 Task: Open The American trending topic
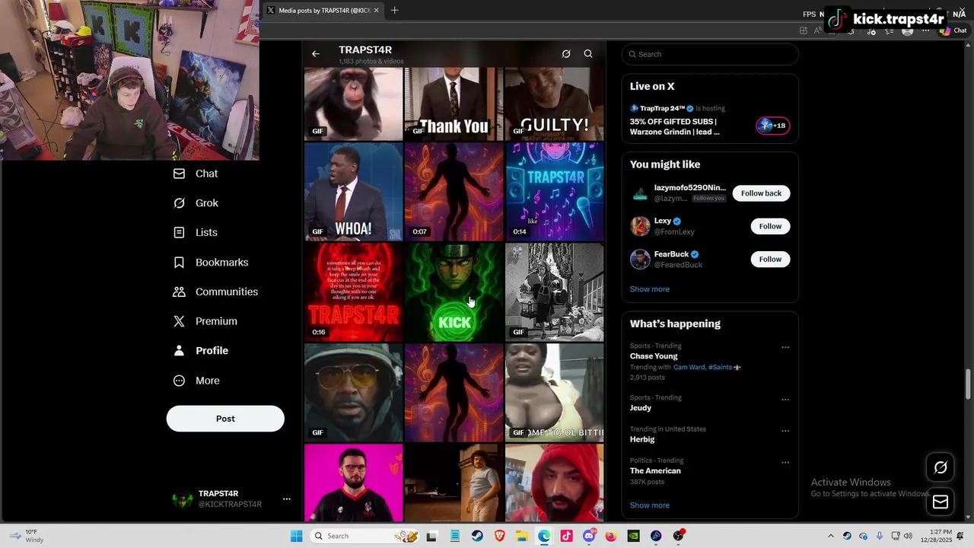[x=655, y=471]
